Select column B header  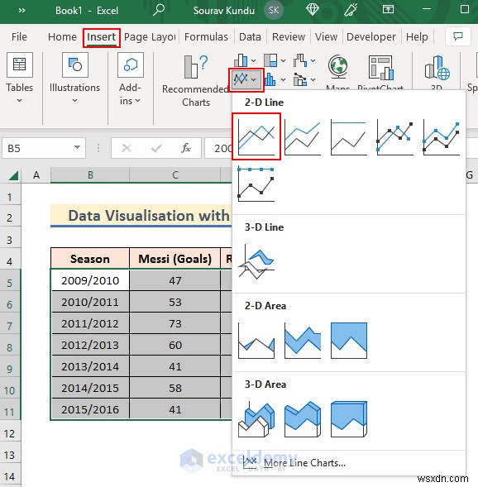pos(90,175)
